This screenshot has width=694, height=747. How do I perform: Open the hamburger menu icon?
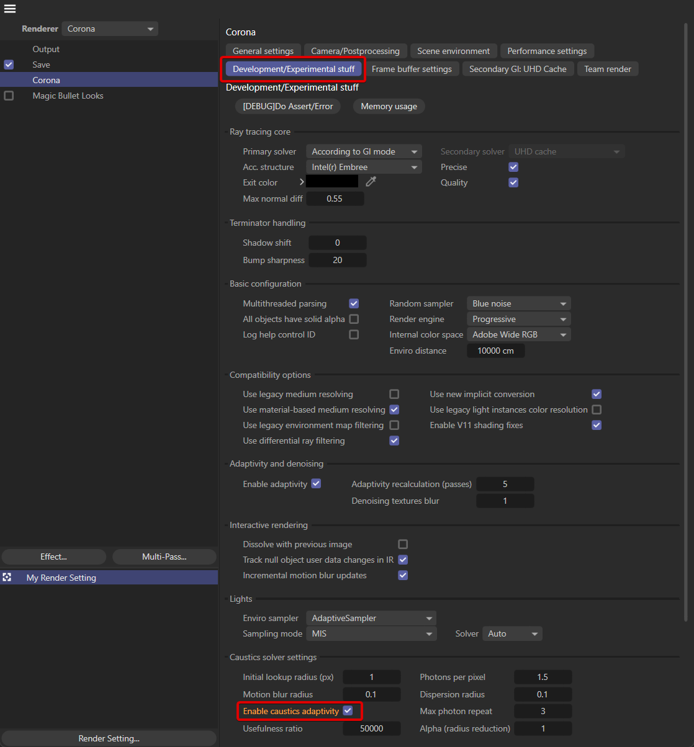(10, 9)
